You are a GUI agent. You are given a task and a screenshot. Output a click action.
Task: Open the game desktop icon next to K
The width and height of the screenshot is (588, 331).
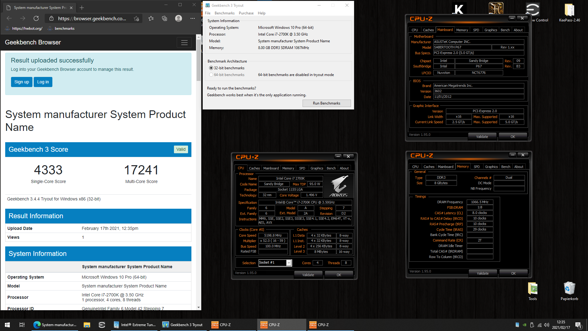tap(496, 9)
